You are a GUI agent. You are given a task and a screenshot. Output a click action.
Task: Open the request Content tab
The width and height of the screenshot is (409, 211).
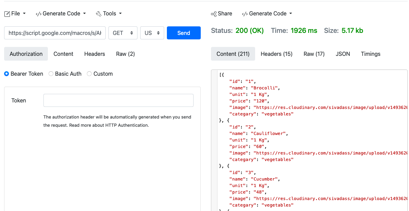tap(63, 54)
